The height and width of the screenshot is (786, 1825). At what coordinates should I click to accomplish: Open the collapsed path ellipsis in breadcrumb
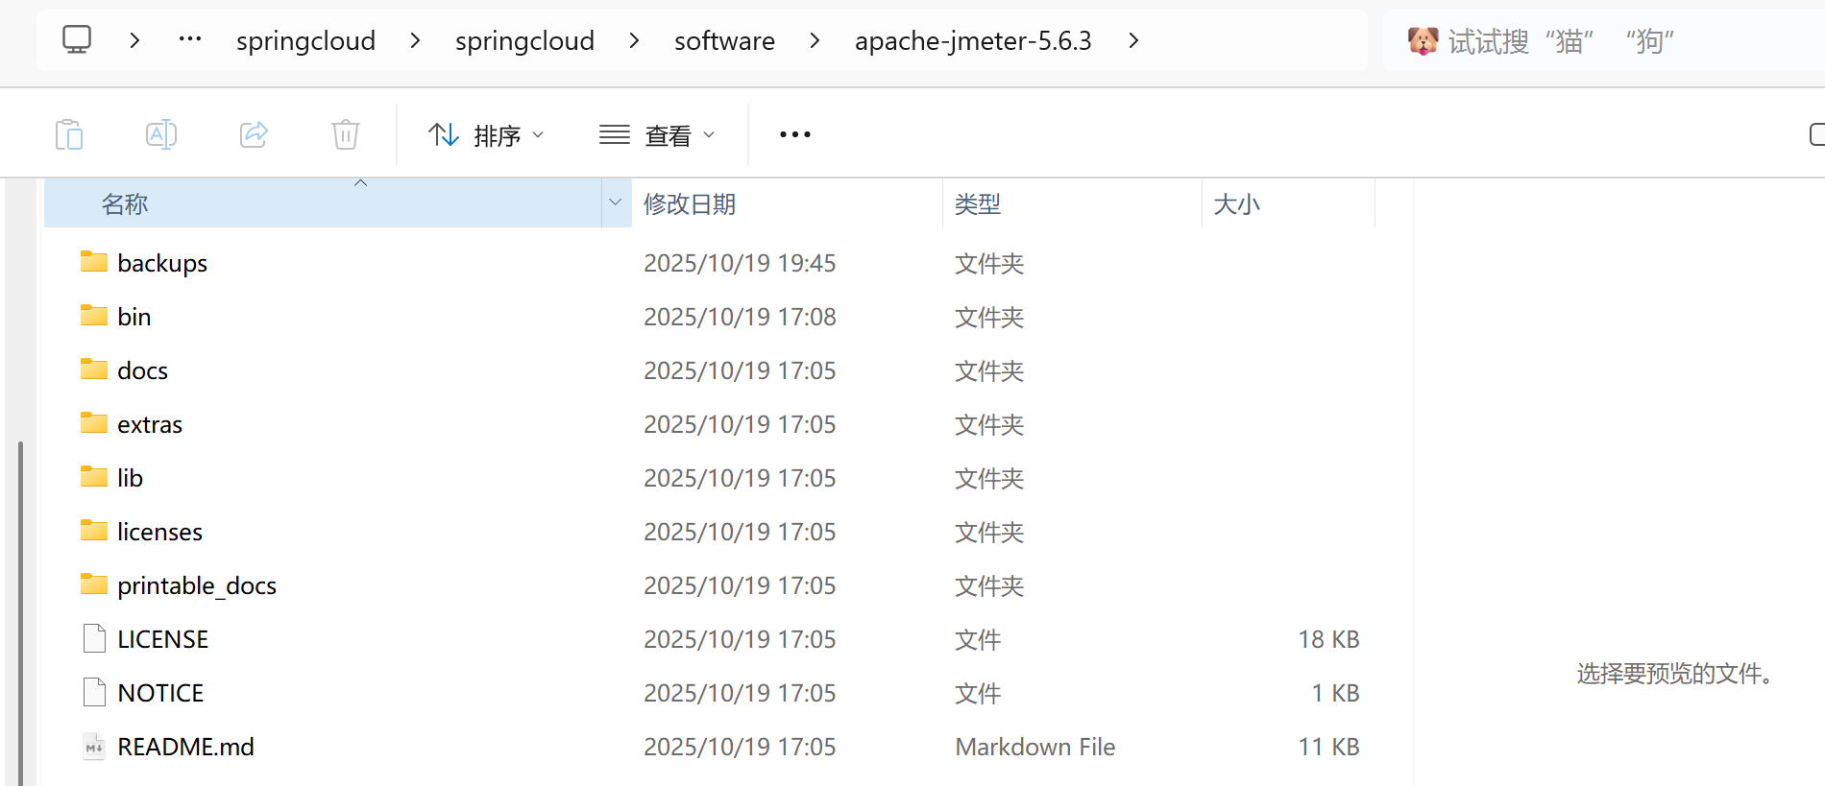(190, 39)
